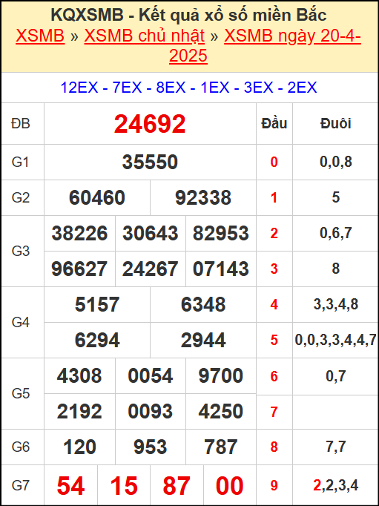
Task: Select the Đuôi column header
Action: tap(336, 124)
